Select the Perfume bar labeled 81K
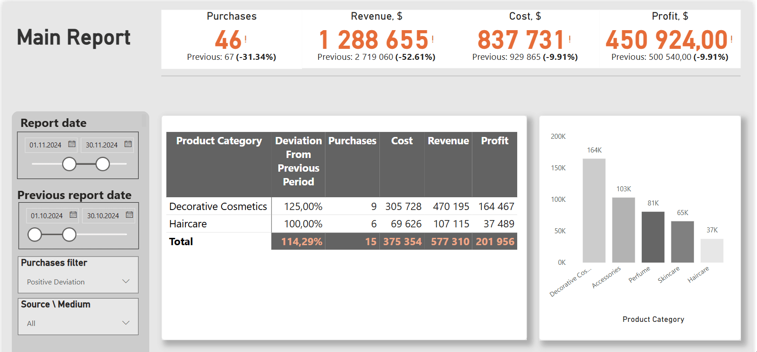The width and height of the screenshot is (757, 352). click(653, 237)
